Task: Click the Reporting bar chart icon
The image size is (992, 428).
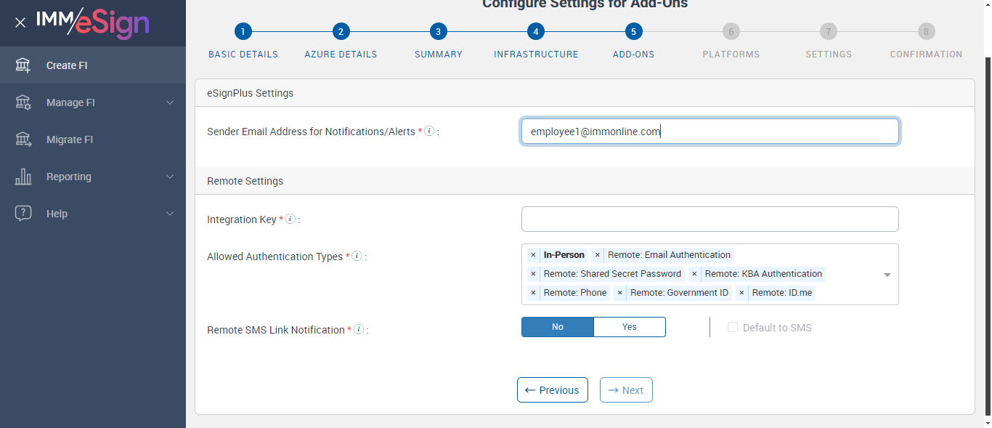Action: [x=23, y=177]
